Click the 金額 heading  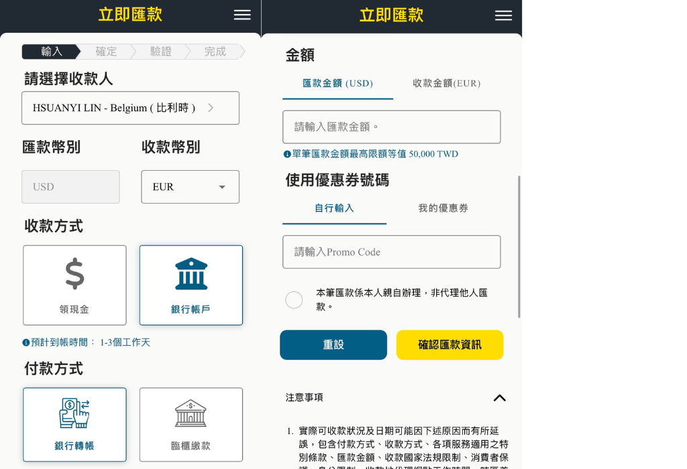pos(300,56)
